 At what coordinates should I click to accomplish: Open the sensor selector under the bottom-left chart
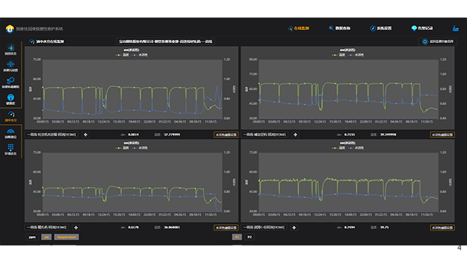point(47,227)
